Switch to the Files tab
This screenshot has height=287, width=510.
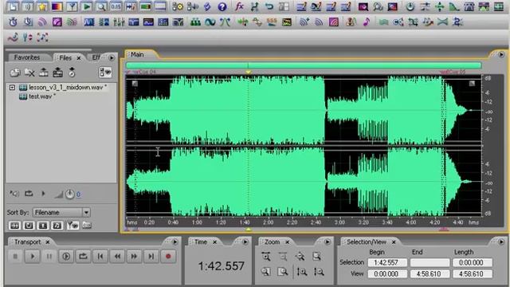[x=65, y=58]
